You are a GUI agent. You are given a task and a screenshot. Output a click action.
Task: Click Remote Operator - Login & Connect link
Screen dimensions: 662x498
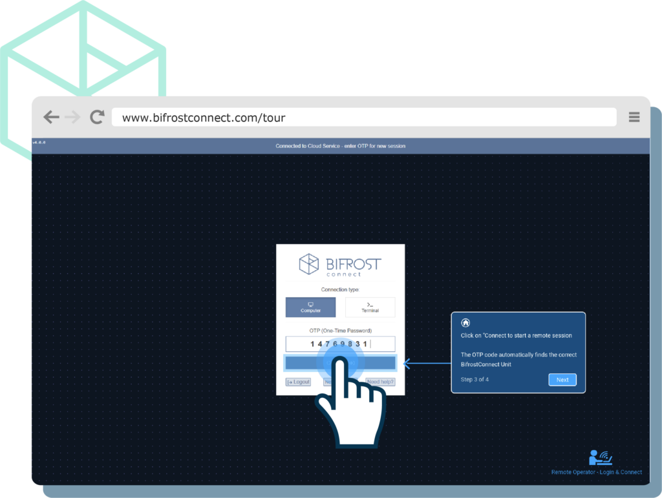[x=597, y=472]
